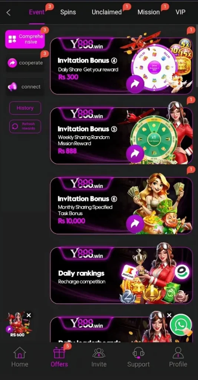Image resolution: width=198 pixels, height=380 pixels.
Task: Select the cooperate category
Action: pos(25,63)
